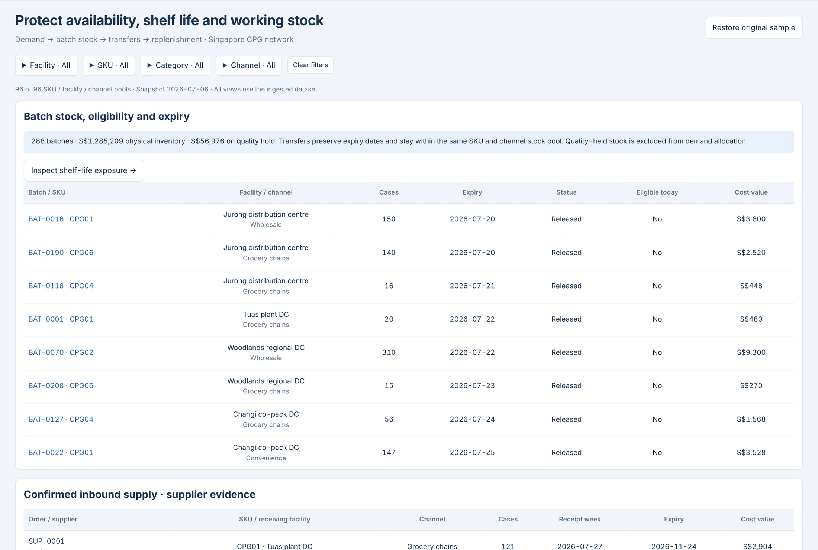Click the 96 of 96 pools snapshot text
The width and height of the screenshot is (818, 550).
(x=167, y=89)
